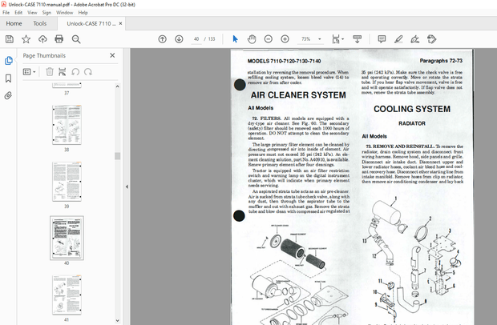Image resolution: width=497 pixels, height=325 pixels.
Task: Click the thumbnail panel scrollbar handle
Action: (x=118, y=156)
